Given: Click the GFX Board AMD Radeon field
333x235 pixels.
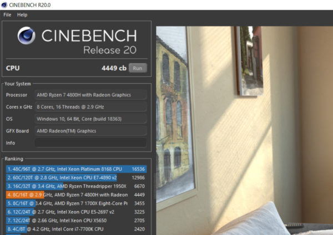Looking at the screenshot, I should click(x=90, y=131).
